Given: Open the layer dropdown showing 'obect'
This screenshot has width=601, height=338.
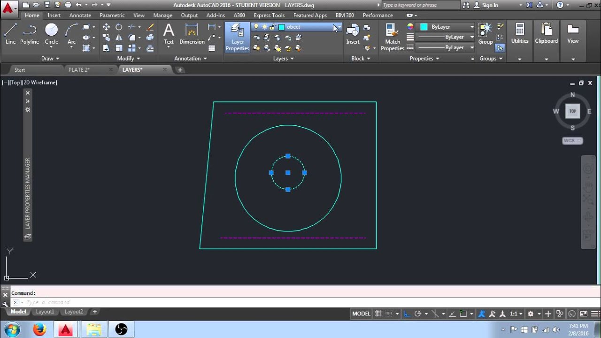Looking at the screenshot, I should 297,27.
